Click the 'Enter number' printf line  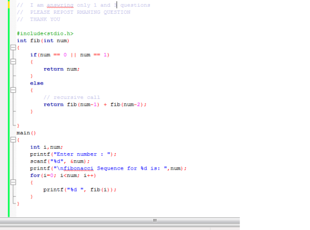(x=73, y=154)
